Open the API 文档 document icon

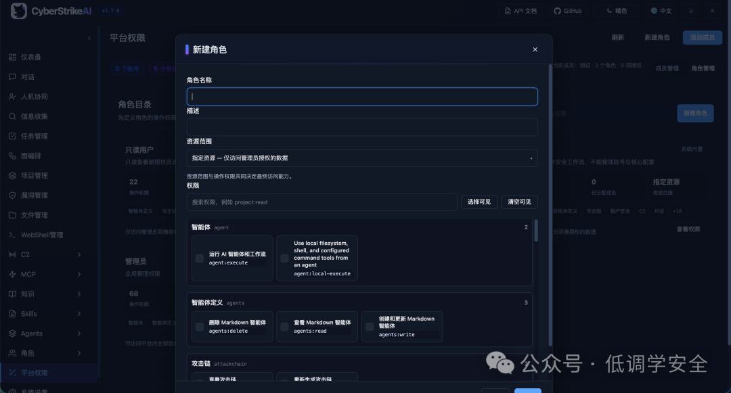pos(508,11)
